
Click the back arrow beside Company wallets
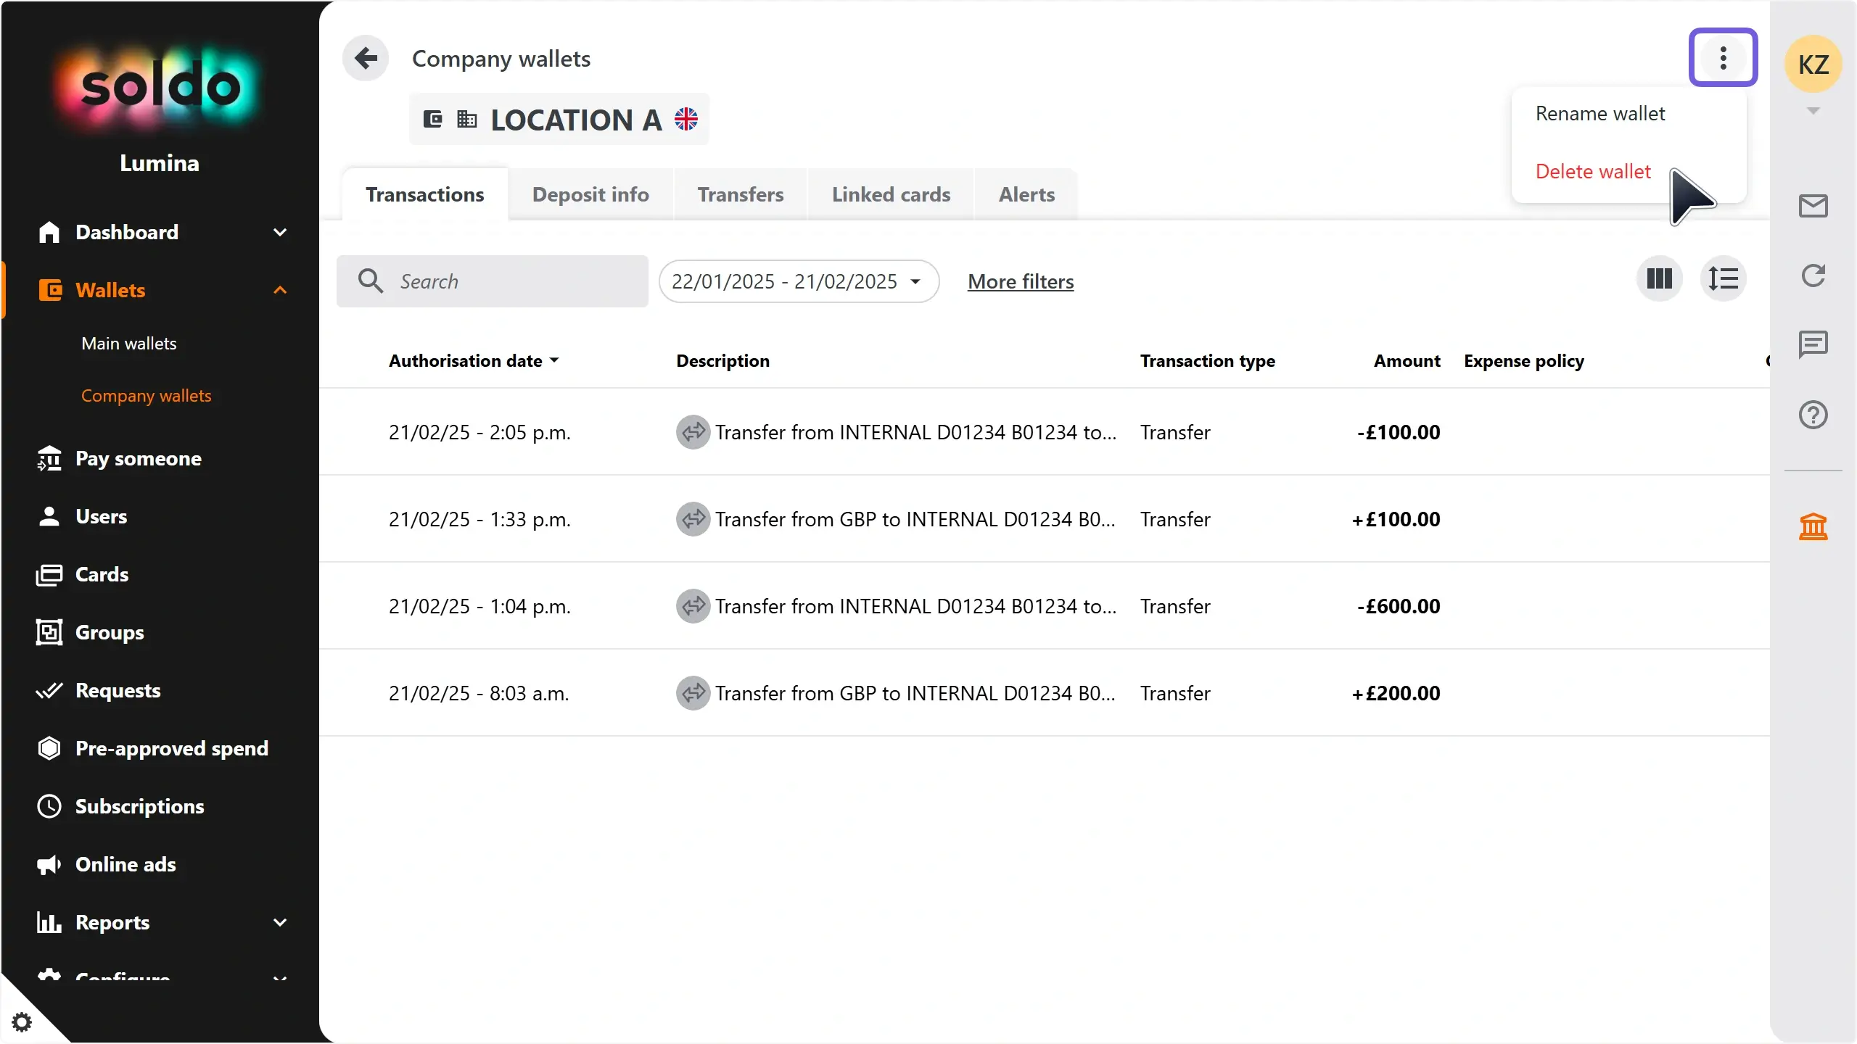(366, 58)
